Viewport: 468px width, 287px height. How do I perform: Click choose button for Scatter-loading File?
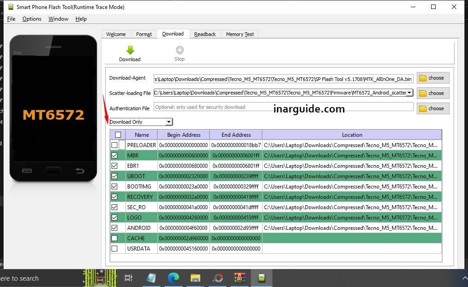click(x=433, y=93)
